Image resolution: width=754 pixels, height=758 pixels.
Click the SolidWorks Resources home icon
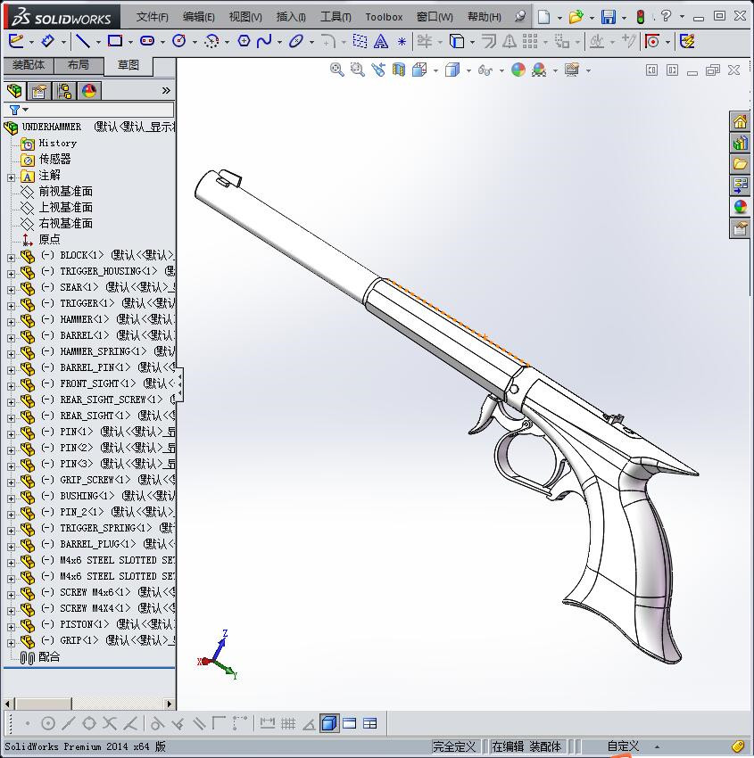(x=740, y=121)
